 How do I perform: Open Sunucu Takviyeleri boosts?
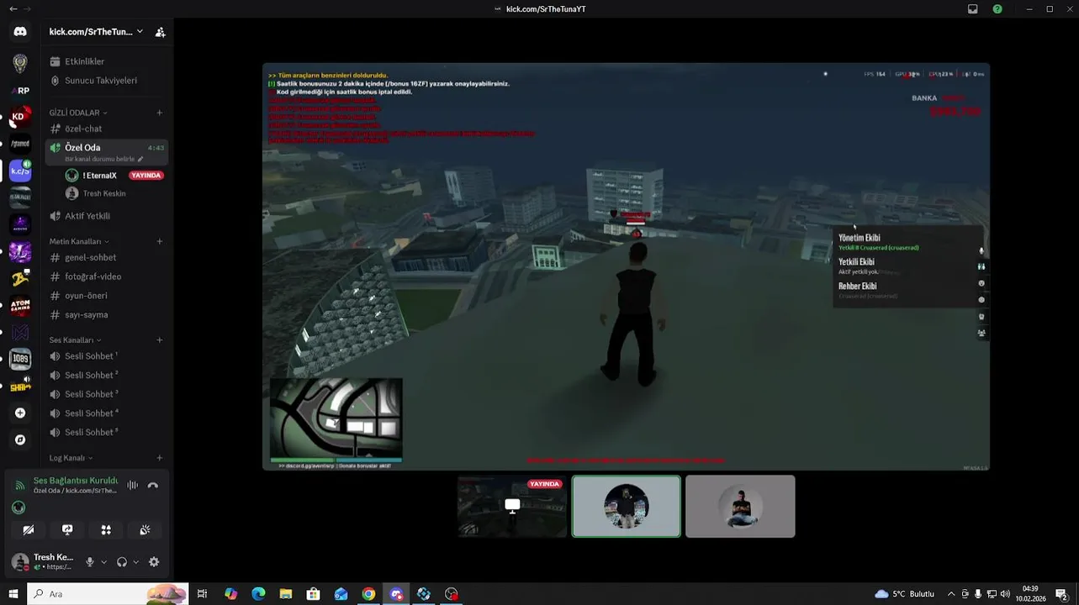tap(106, 81)
